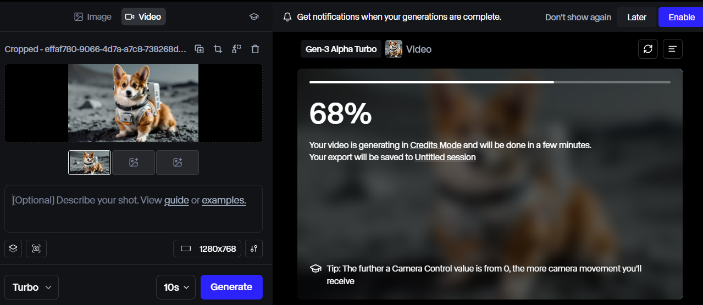Select the crop tool icon
The height and width of the screenshot is (305, 703).
[x=218, y=49]
